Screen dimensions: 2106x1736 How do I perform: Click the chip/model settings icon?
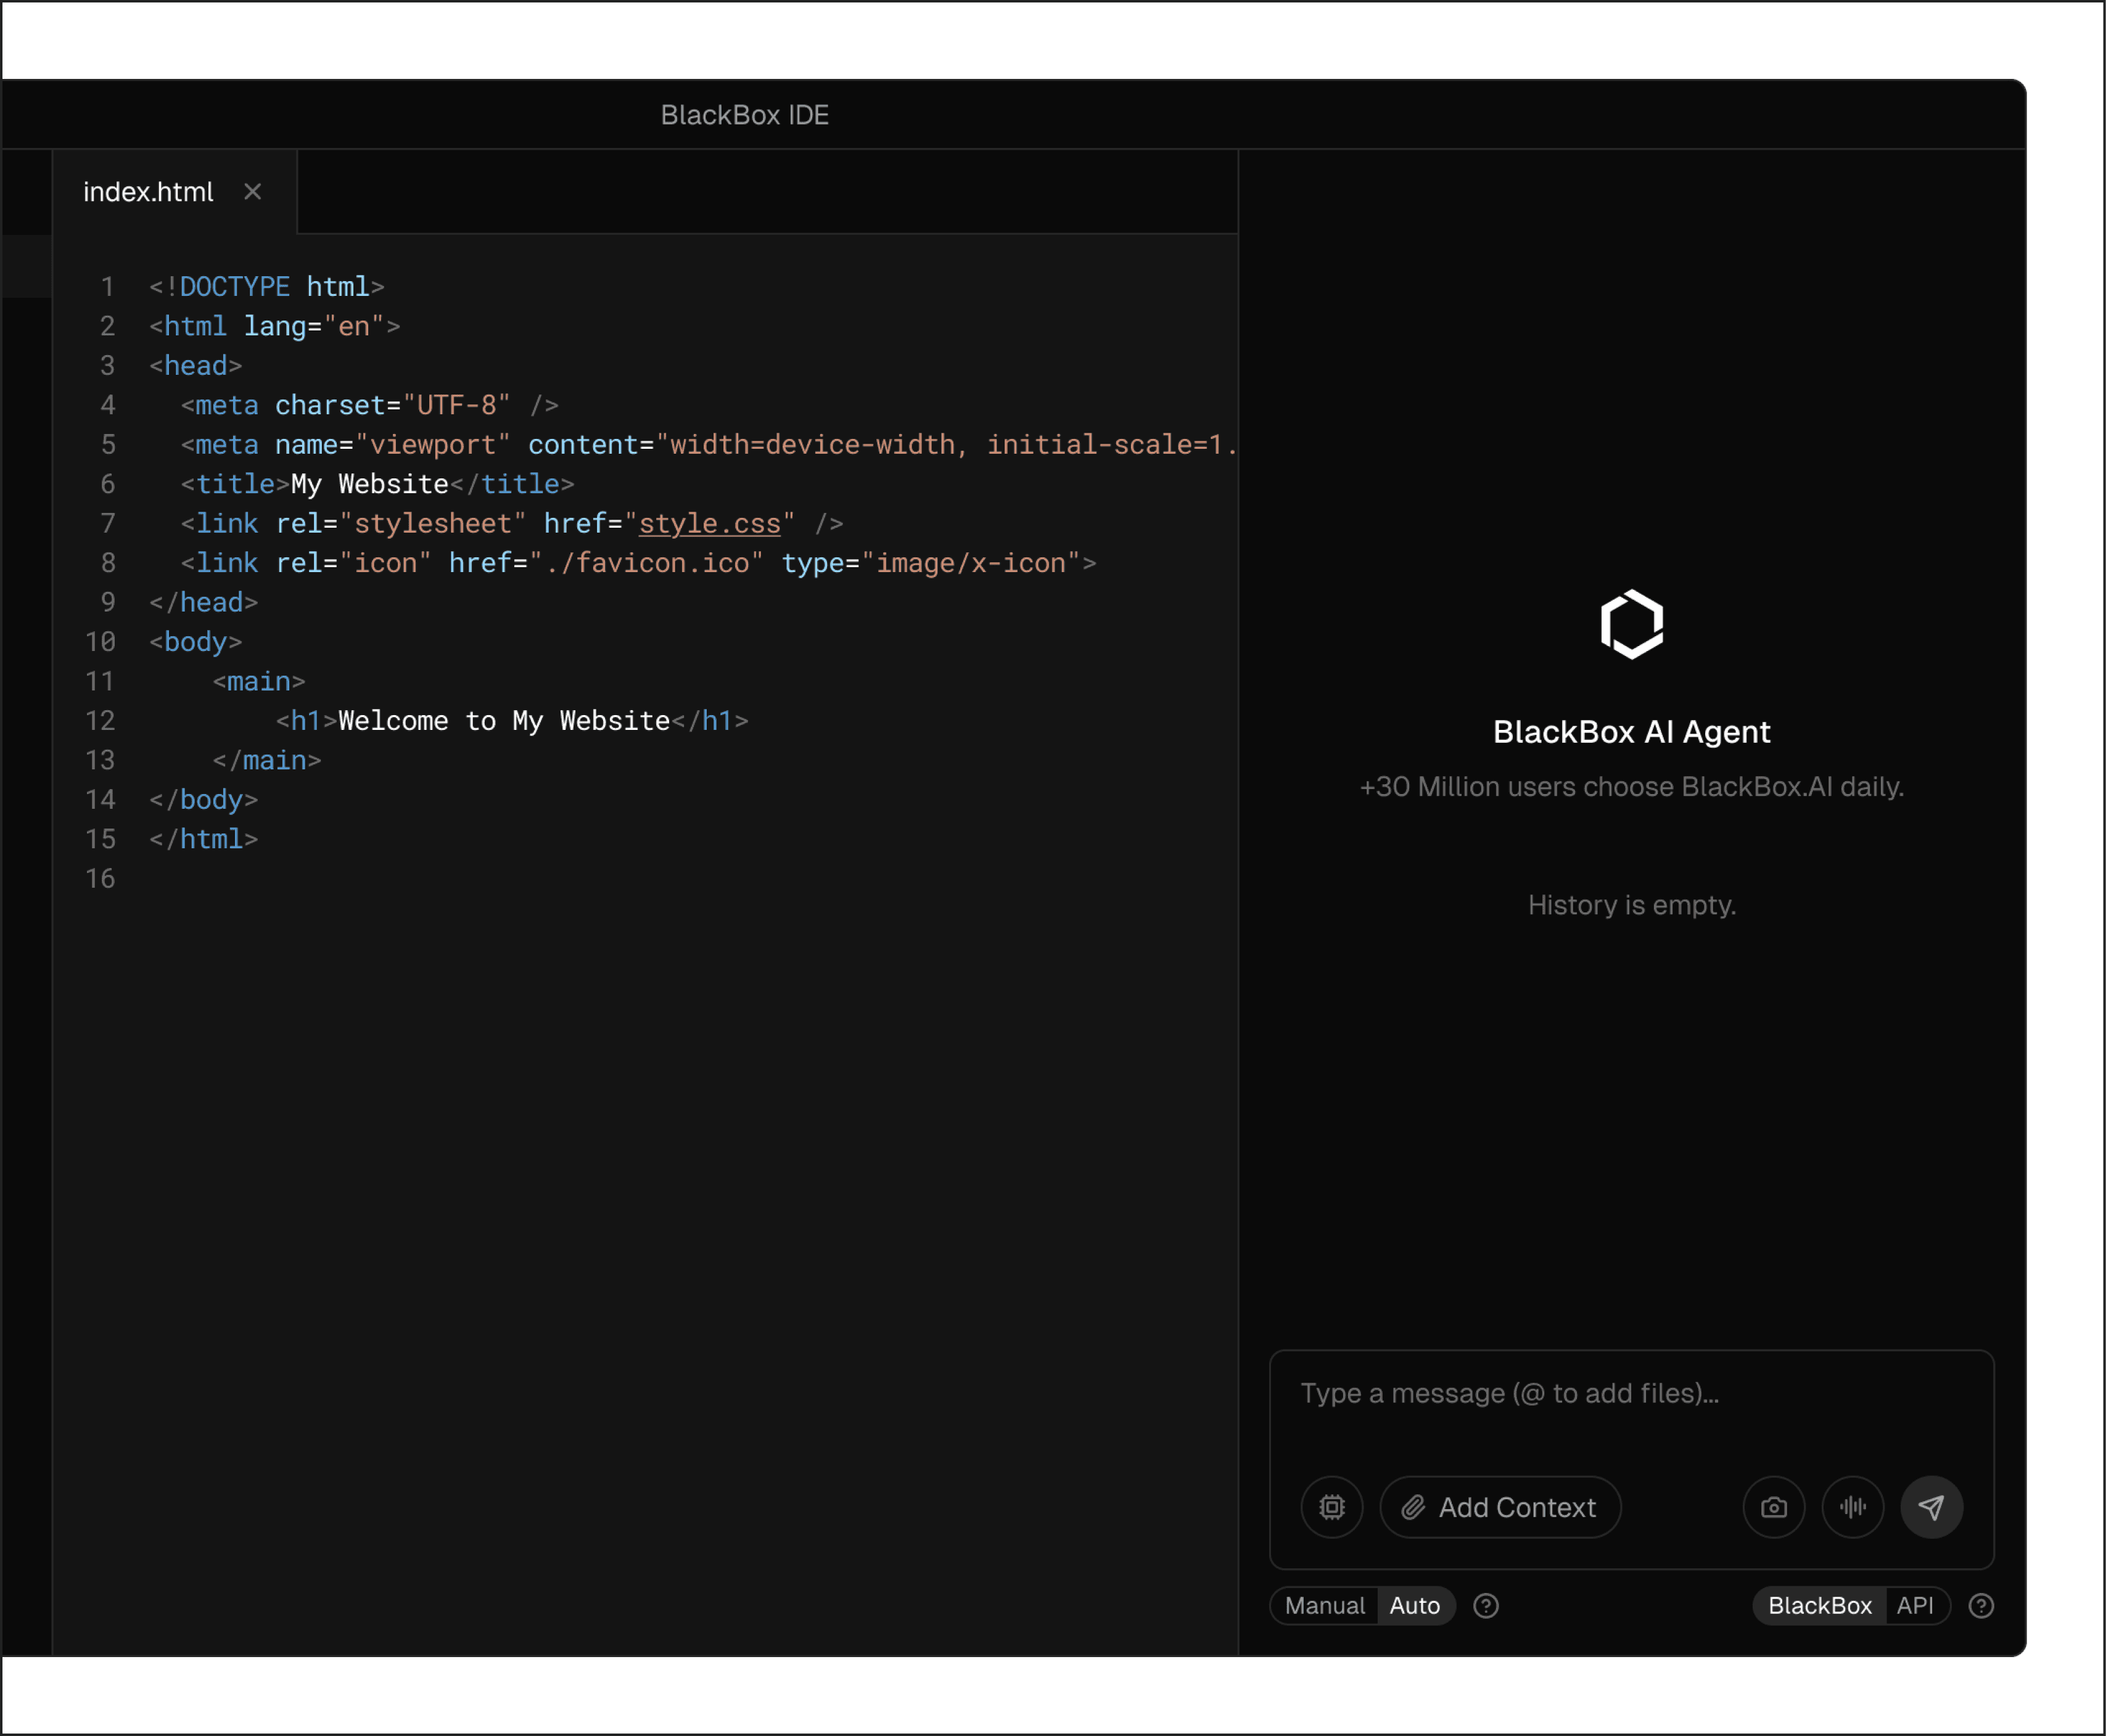[1331, 1507]
